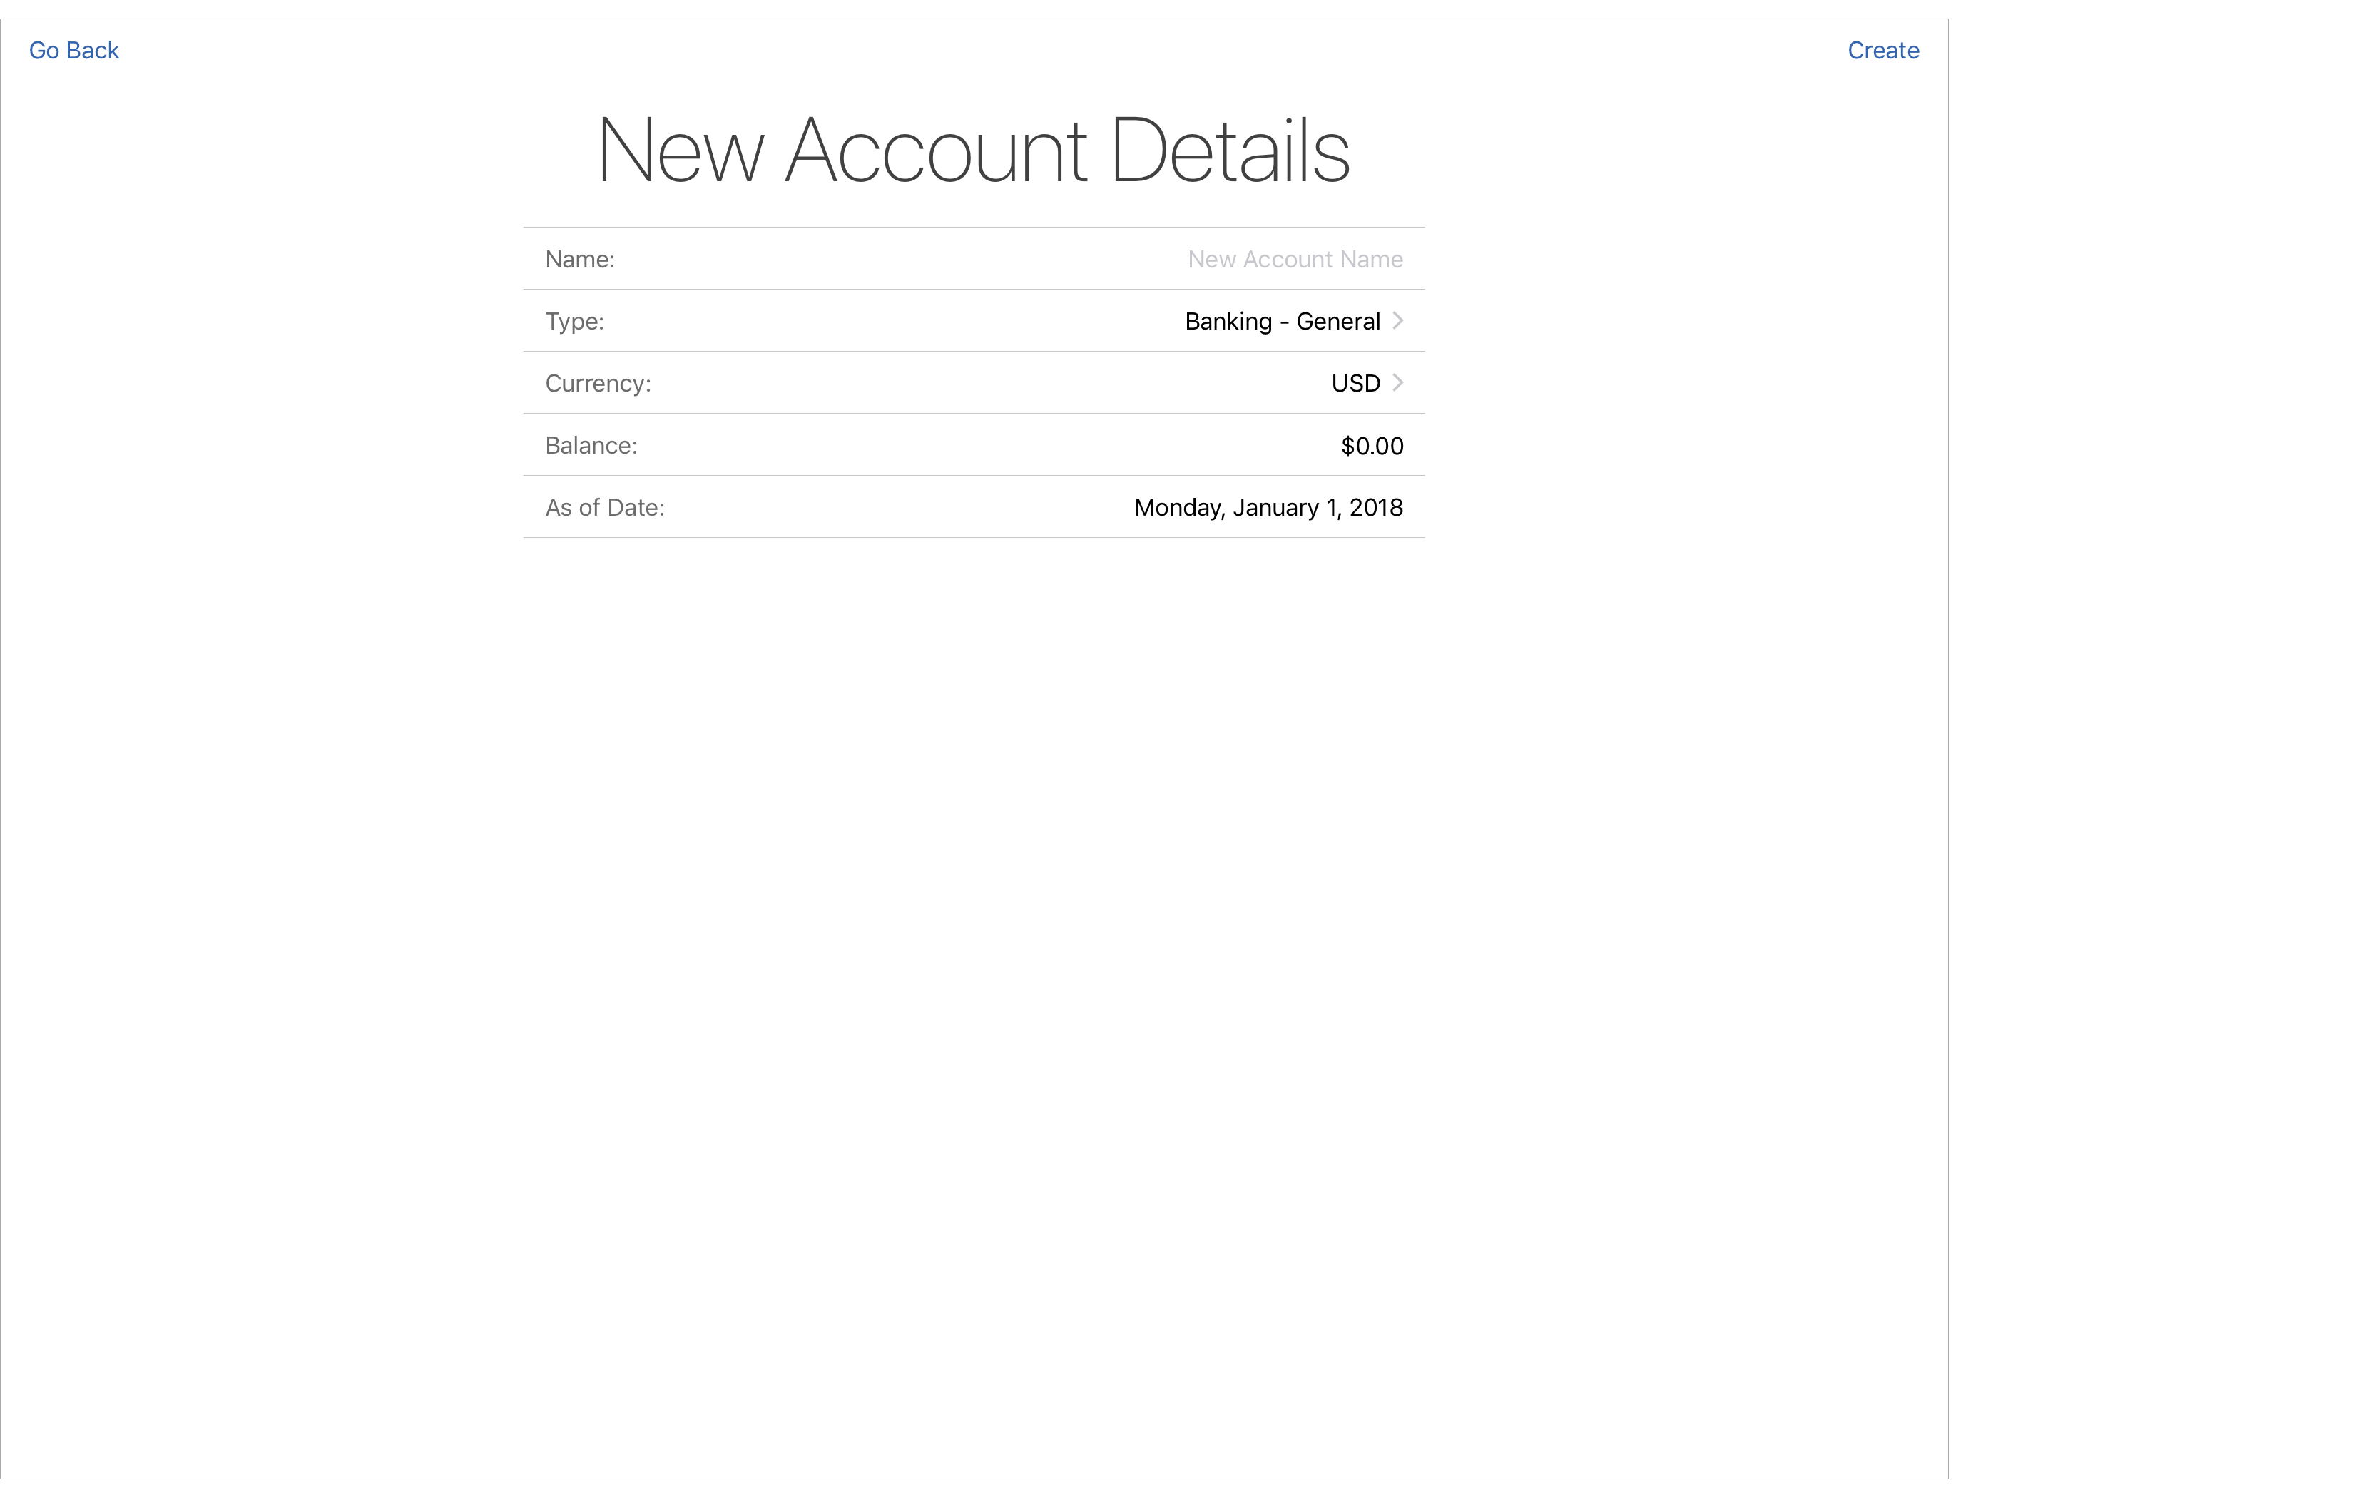Click the New Account Name input field

tap(1294, 258)
